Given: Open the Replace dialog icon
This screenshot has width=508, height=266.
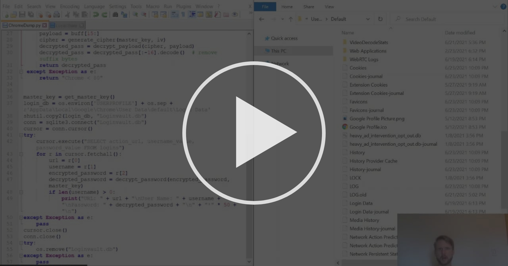Looking at the screenshot, I should pos(124,14).
